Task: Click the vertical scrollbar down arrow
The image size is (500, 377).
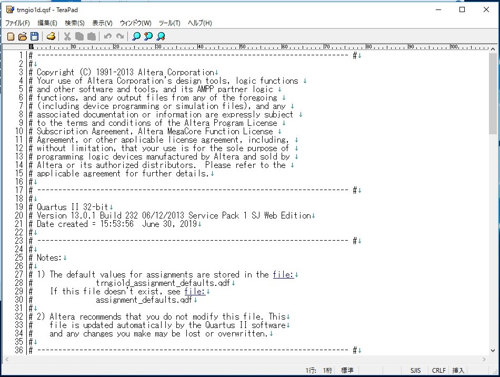Action: pyautogui.click(x=493, y=350)
